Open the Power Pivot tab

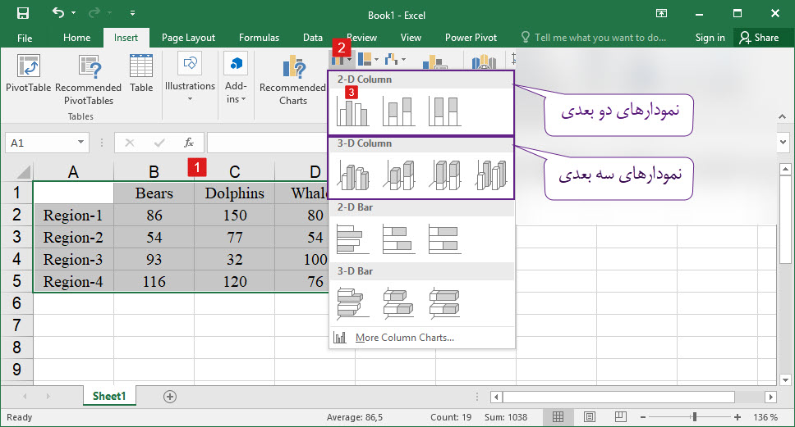[x=471, y=38]
